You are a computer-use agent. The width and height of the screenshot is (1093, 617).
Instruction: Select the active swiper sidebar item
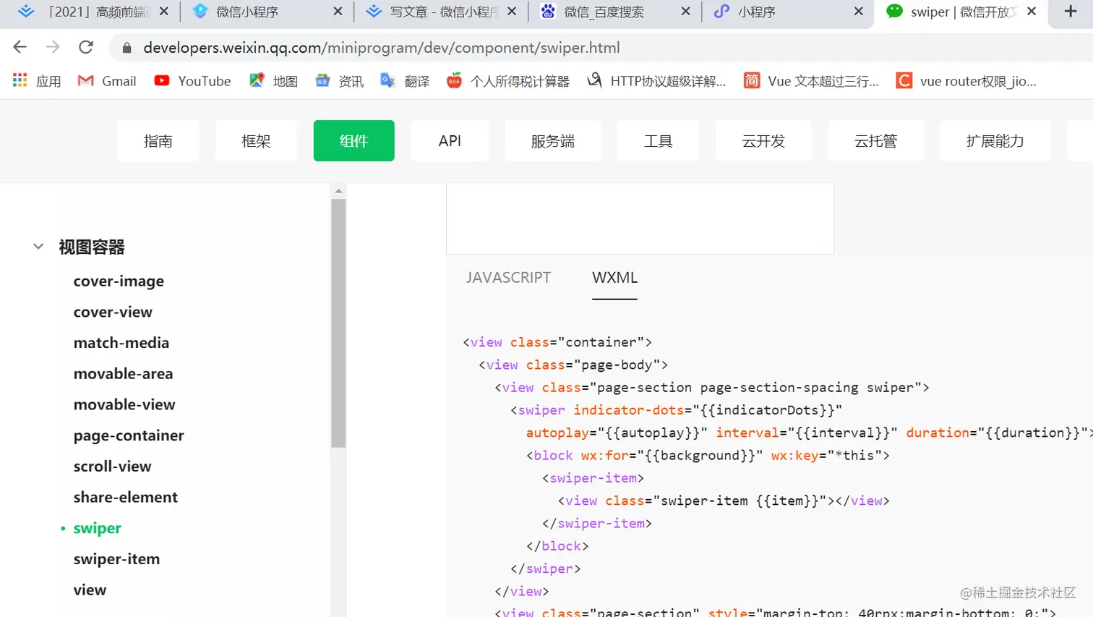point(97,528)
